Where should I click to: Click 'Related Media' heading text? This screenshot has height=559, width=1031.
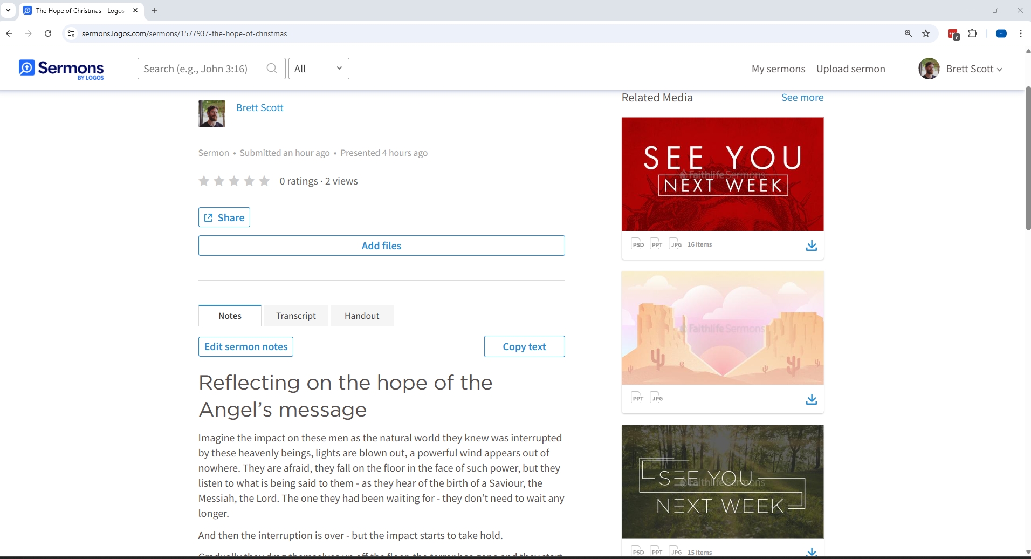pyautogui.click(x=657, y=97)
